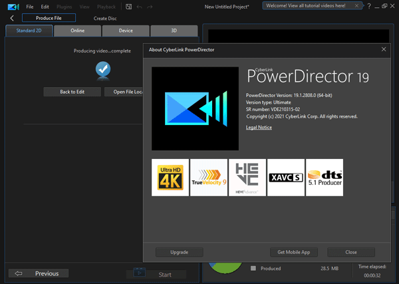Image resolution: width=399 pixels, height=284 pixels.
Task: Click the undo arrow icon
Action: coord(138,6)
